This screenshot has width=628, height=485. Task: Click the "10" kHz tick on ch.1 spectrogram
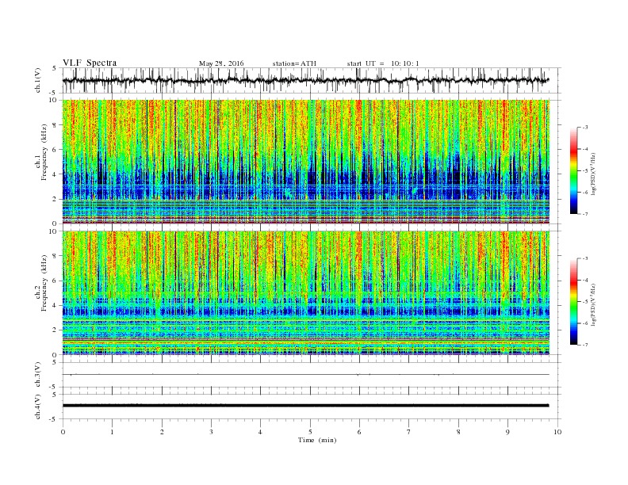[x=53, y=100]
